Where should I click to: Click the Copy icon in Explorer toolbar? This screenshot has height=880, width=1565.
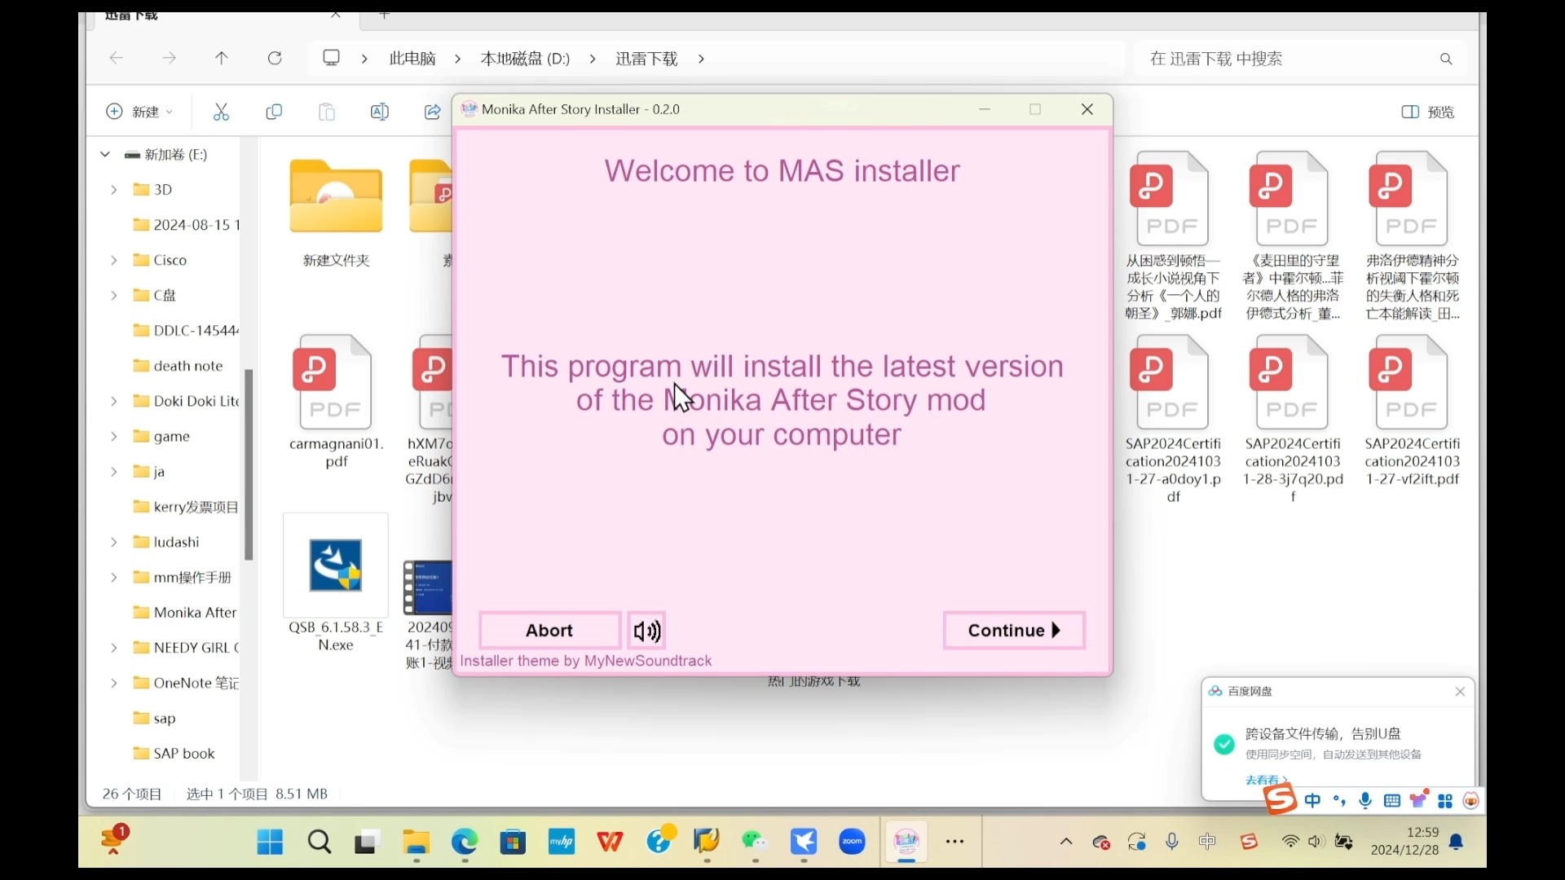tap(274, 112)
